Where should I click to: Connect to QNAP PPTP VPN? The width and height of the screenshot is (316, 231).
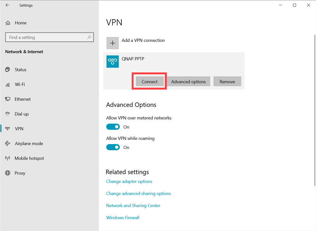[x=150, y=82]
